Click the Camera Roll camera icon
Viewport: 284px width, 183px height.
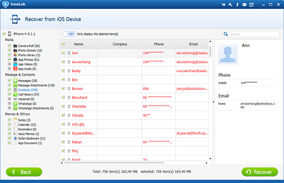click(15, 46)
